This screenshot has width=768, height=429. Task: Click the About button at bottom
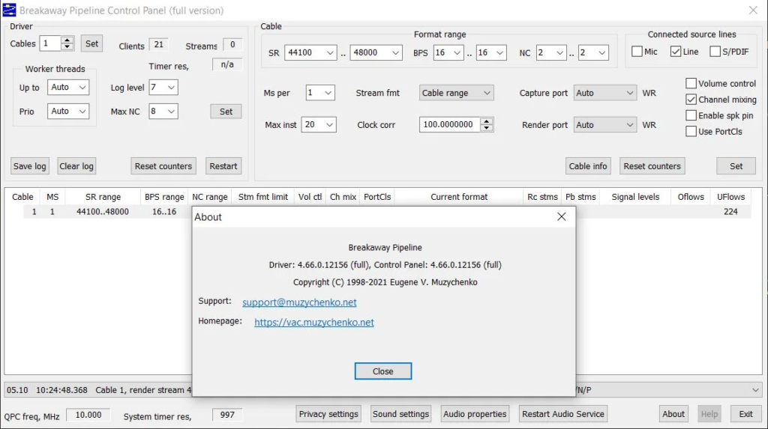(673, 414)
